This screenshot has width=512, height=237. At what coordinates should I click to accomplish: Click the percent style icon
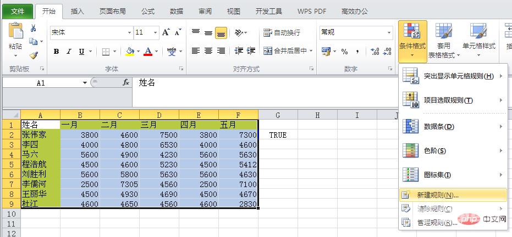pyautogui.click(x=344, y=52)
